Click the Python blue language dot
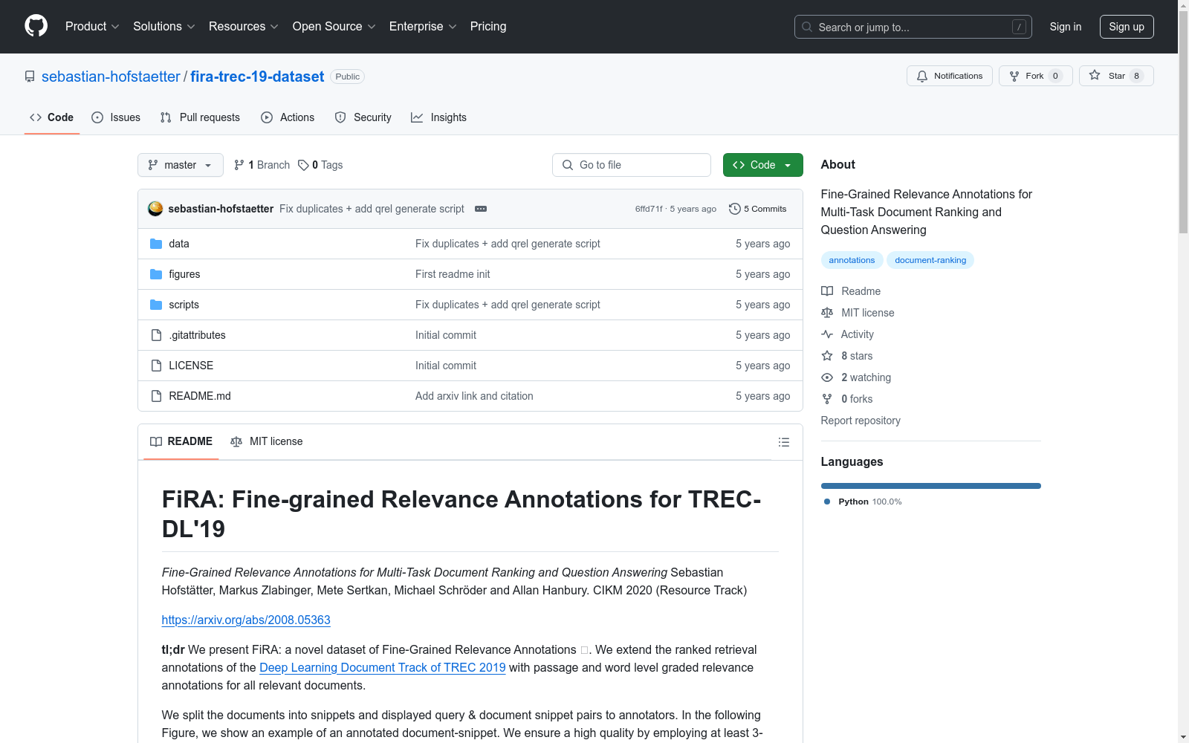 point(827,502)
